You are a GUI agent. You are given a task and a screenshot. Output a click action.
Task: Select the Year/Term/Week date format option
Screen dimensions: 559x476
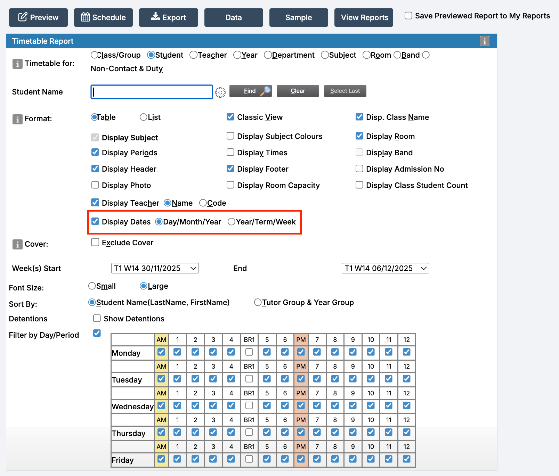232,222
